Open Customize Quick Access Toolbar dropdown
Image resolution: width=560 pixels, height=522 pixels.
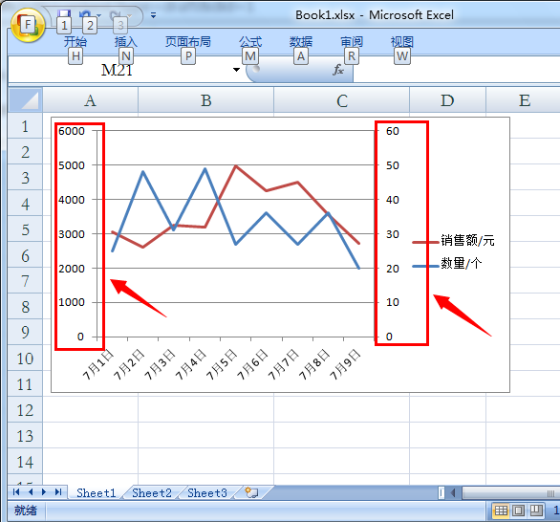153,15
